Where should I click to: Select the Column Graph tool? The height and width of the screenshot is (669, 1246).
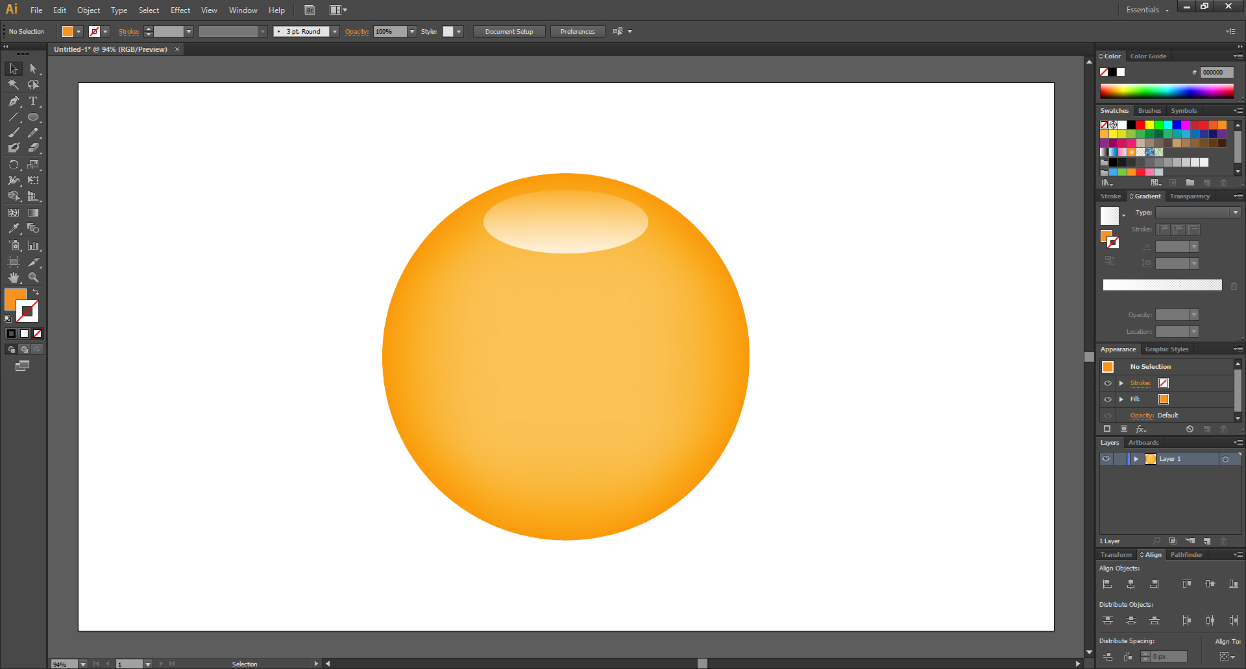pyautogui.click(x=33, y=246)
